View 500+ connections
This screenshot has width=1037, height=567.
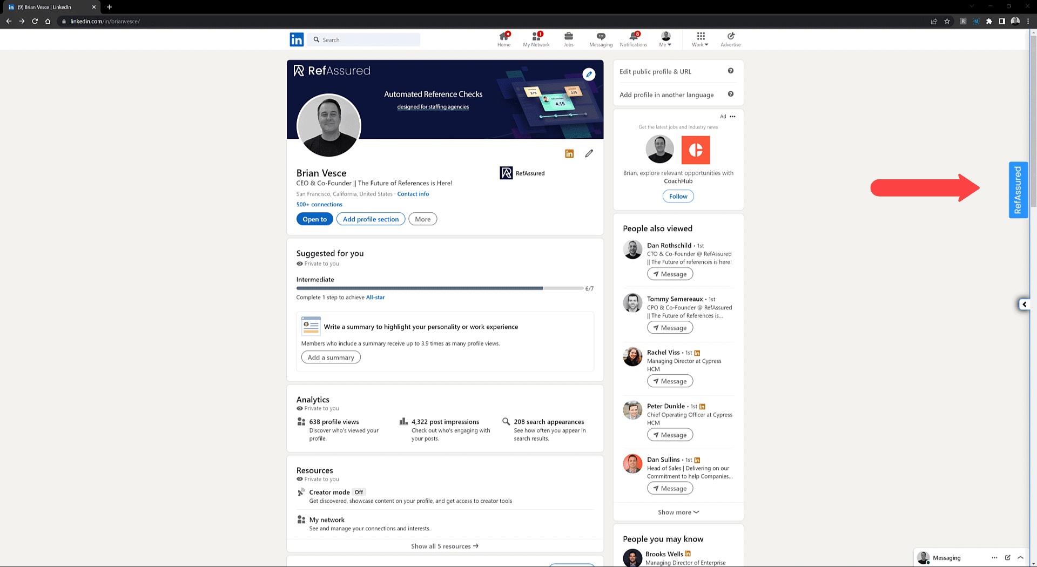coord(319,205)
